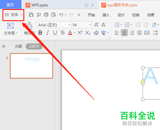Select center text alignment
The width and height of the screenshot is (160, 130).
point(124,32)
